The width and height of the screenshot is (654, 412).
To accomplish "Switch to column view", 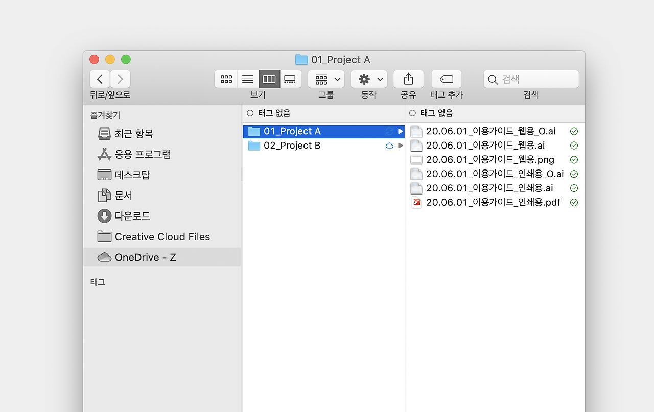I will pos(269,79).
